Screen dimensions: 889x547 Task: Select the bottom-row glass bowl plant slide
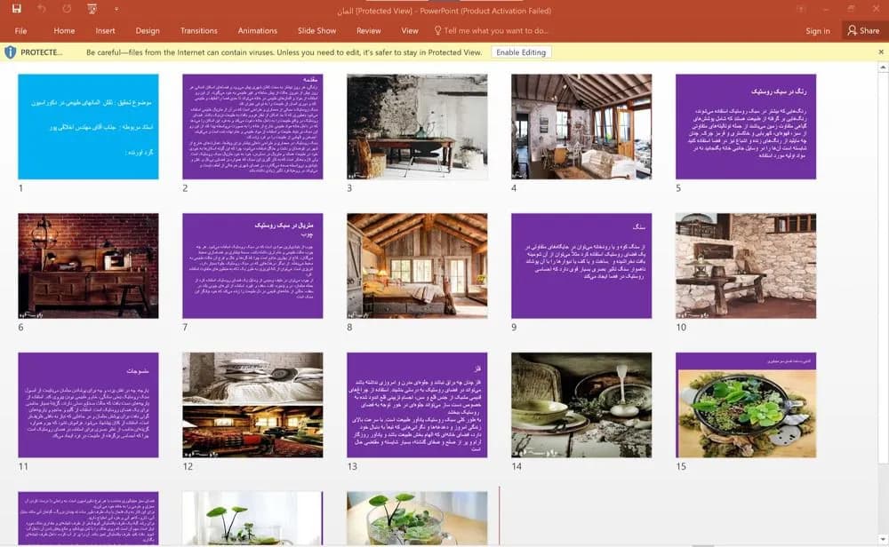pos(417,518)
